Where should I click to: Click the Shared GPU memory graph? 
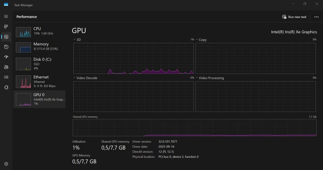pyautogui.click(x=195, y=128)
